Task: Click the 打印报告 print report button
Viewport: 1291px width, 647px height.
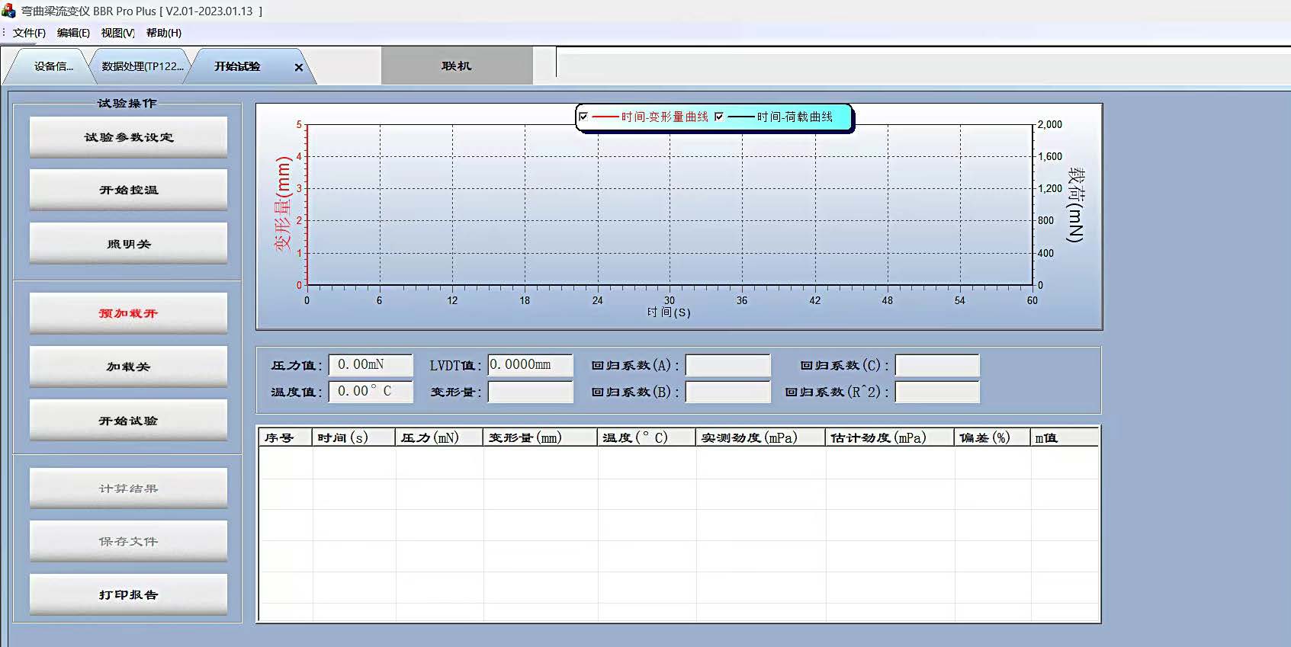Action: point(128,594)
